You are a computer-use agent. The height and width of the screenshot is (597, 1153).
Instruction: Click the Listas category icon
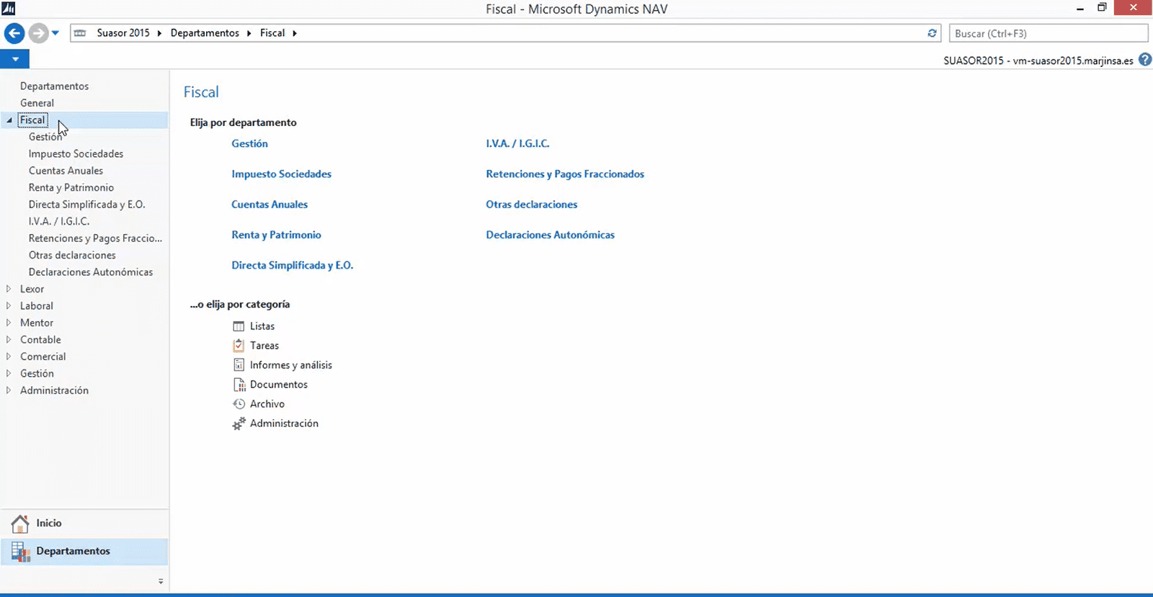click(x=239, y=326)
